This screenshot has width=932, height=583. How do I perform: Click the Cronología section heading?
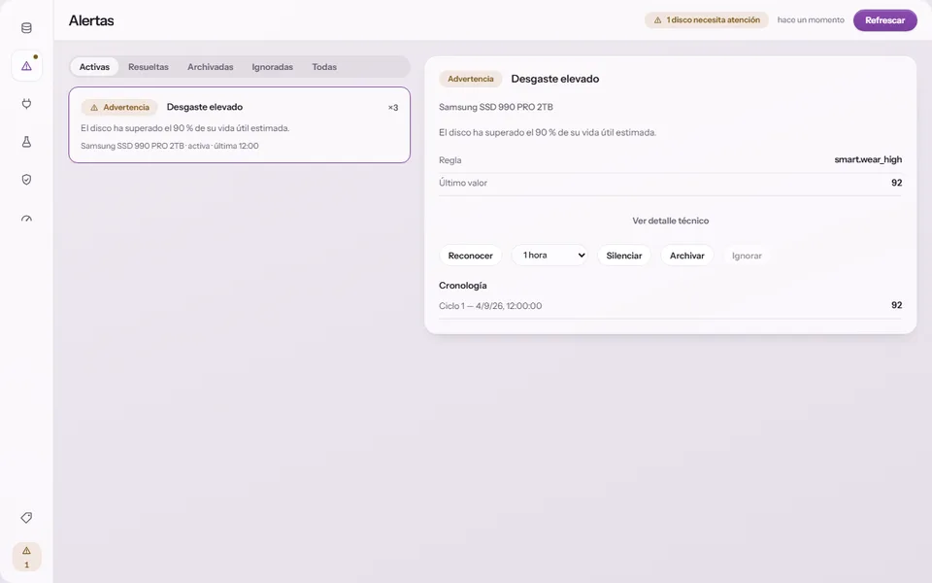(x=462, y=286)
